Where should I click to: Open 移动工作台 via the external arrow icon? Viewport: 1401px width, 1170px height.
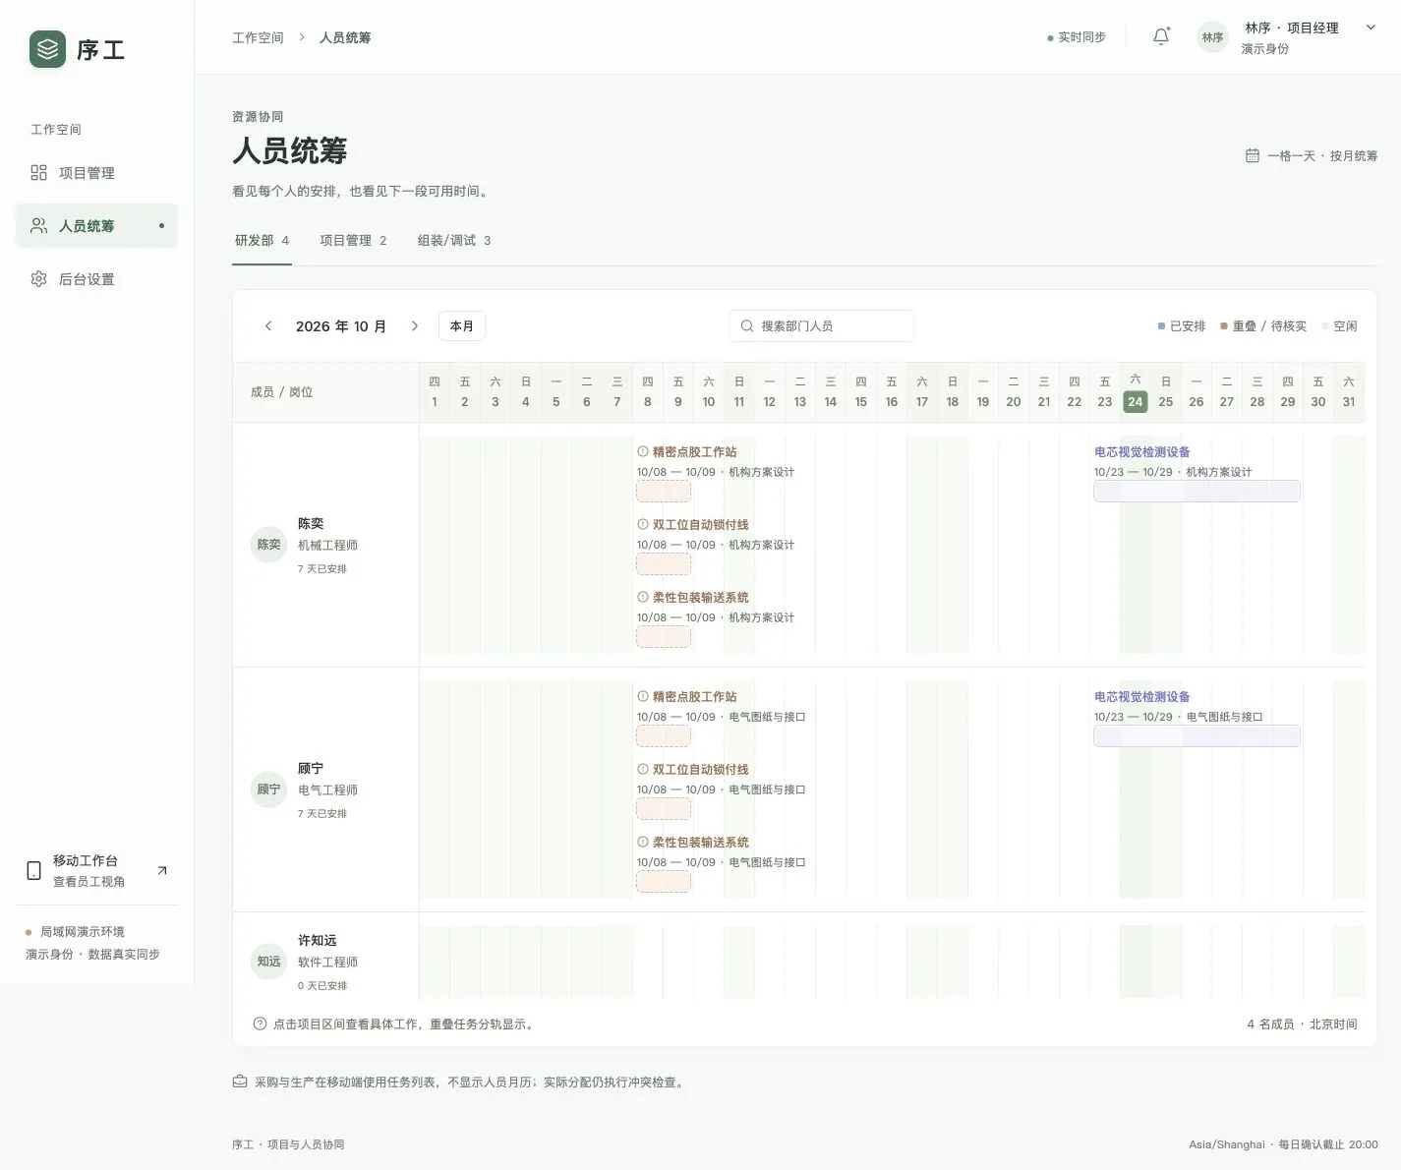click(x=162, y=870)
